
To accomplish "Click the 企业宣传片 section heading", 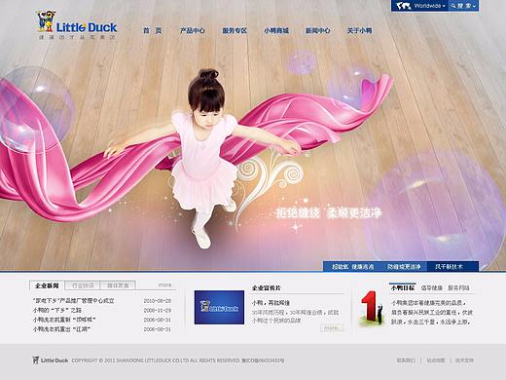I will (x=267, y=287).
